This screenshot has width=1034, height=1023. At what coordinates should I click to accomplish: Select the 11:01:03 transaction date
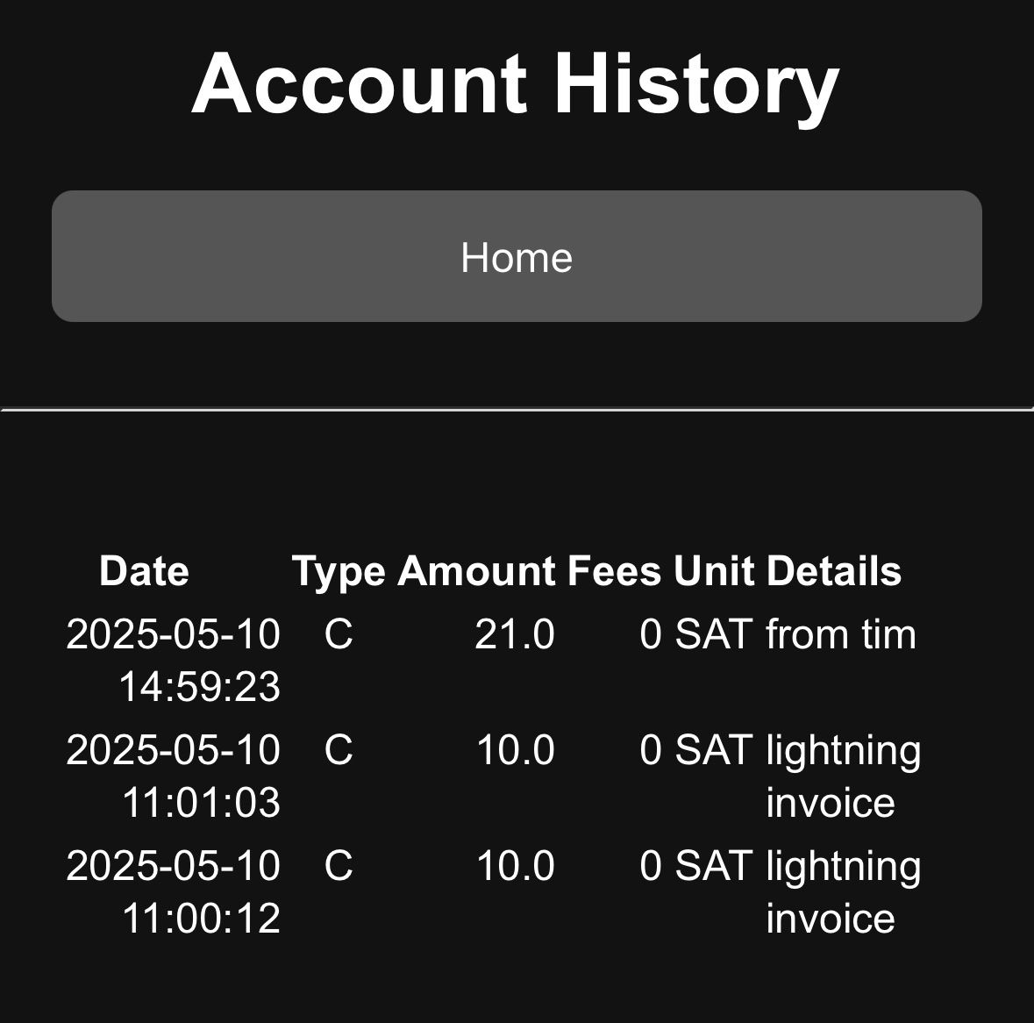174,776
